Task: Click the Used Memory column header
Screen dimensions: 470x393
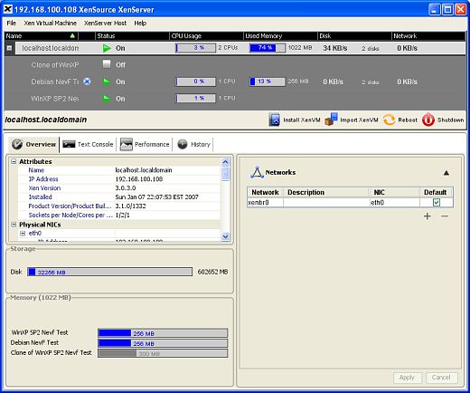Action: tap(280, 36)
